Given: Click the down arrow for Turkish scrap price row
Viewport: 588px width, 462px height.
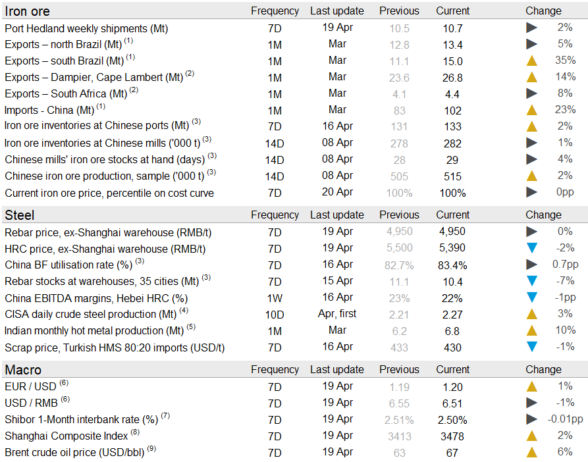Looking at the screenshot, I should tap(531, 347).
